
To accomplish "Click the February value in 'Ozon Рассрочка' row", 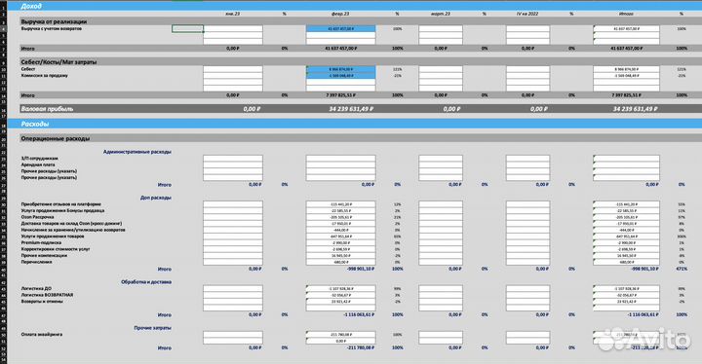I will tap(340, 217).
